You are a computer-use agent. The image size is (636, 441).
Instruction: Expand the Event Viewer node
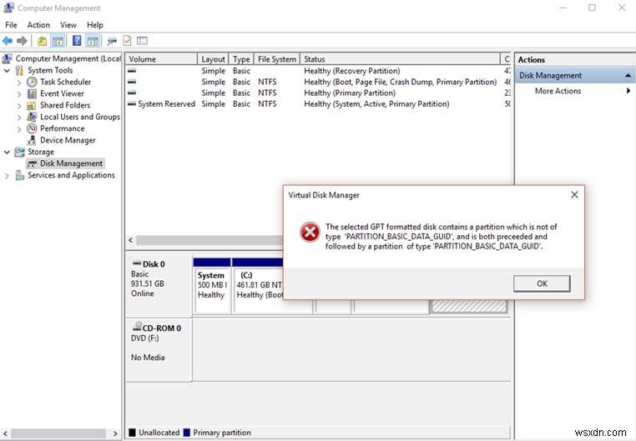tap(19, 94)
